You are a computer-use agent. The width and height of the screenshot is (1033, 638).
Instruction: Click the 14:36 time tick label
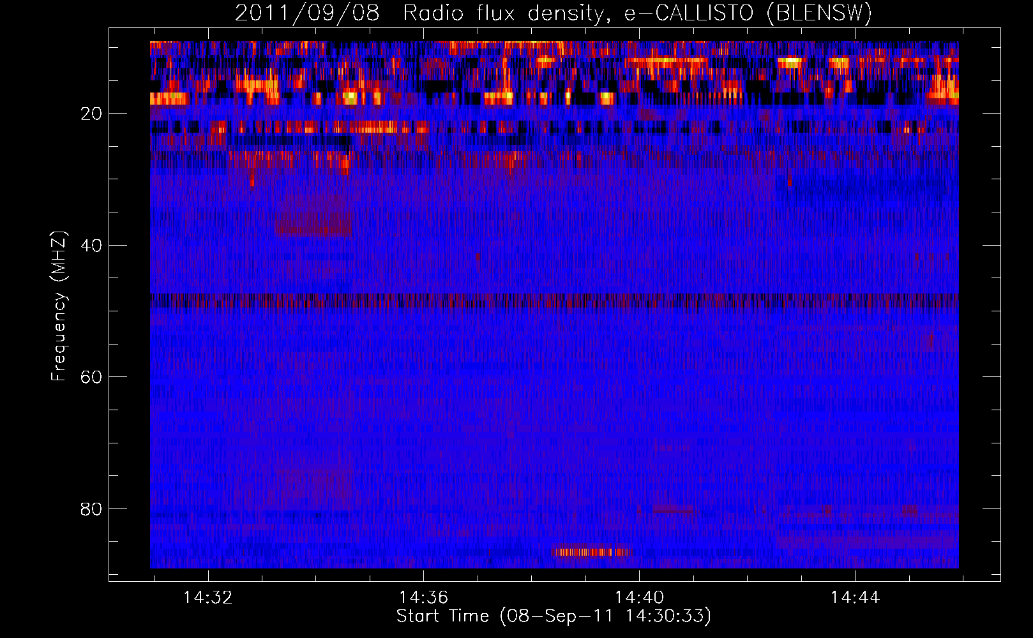pos(423,598)
